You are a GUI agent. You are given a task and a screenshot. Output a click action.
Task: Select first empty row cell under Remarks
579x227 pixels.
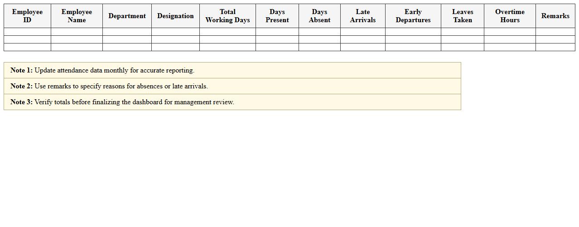point(555,32)
